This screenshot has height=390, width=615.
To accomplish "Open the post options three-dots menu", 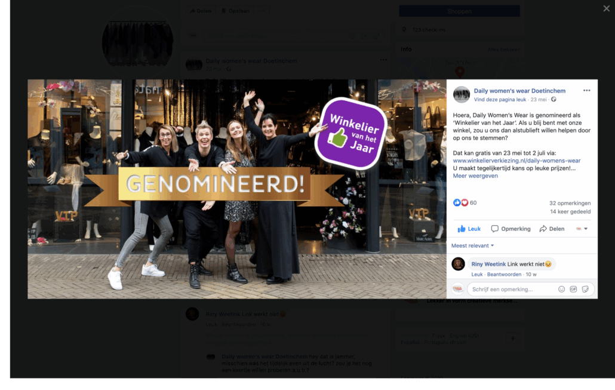I will coord(586,91).
